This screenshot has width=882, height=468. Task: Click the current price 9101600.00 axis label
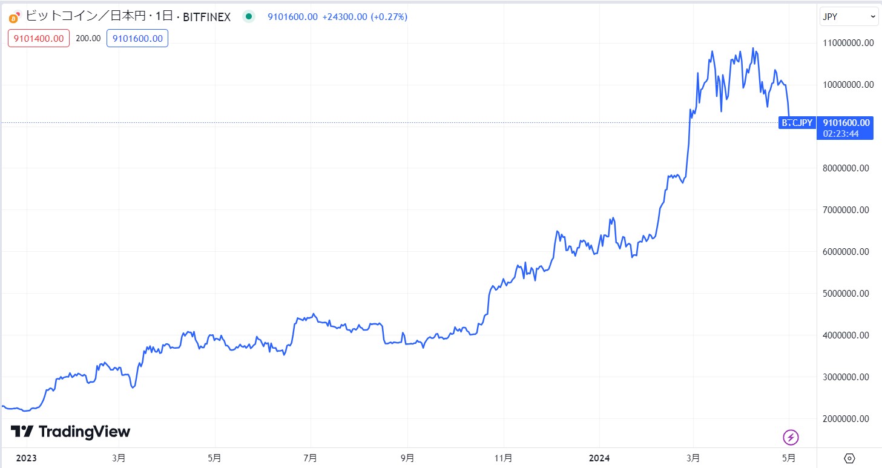pos(845,123)
